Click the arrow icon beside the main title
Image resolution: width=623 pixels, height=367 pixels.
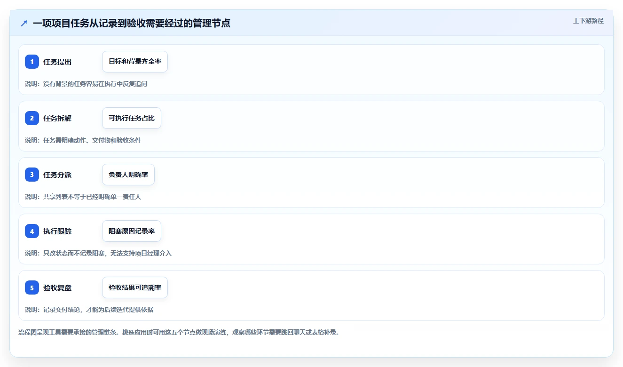(24, 23)
